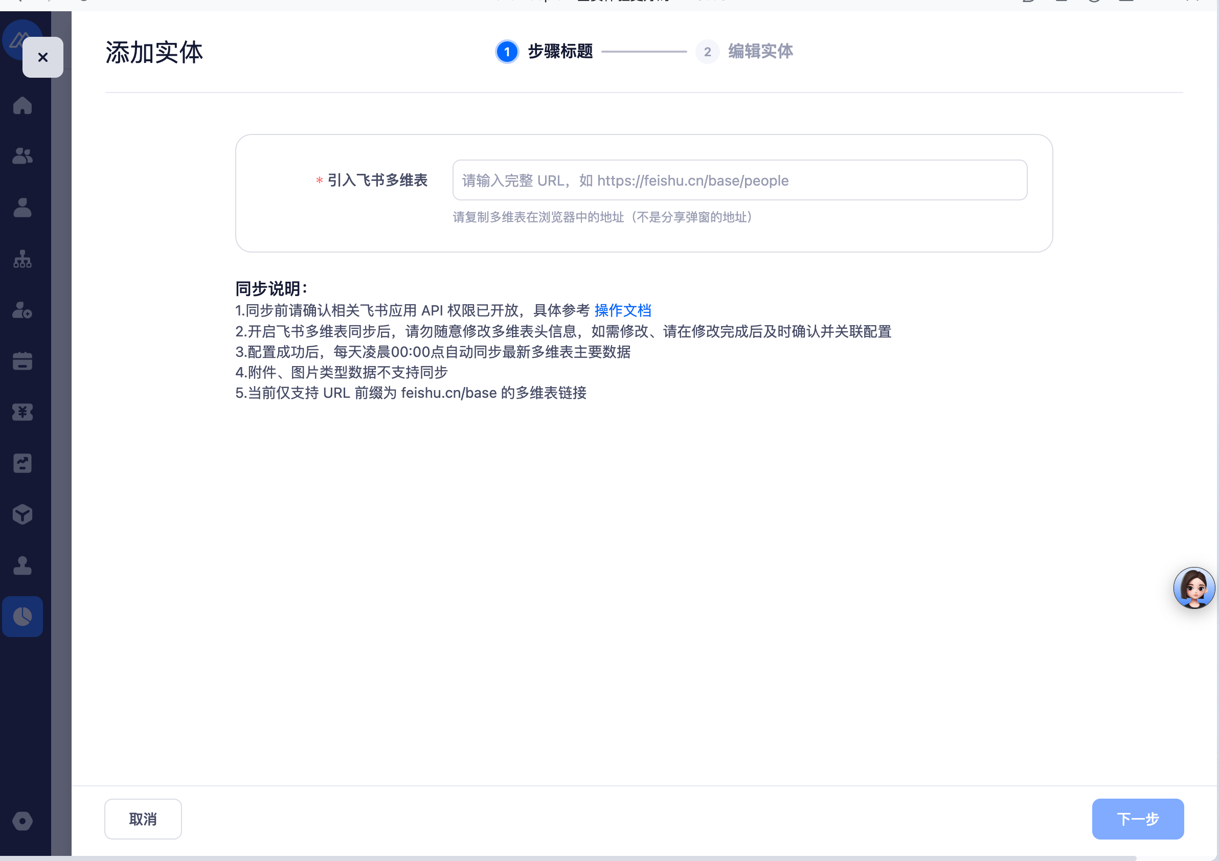
Task: Click the 下一步 button
Action: pyautogui.click(x=1137, y=819)
